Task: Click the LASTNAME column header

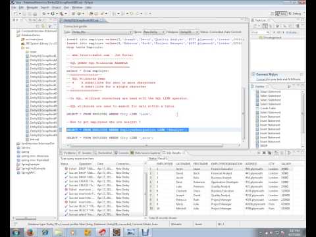Action: (x=183, y=164)
